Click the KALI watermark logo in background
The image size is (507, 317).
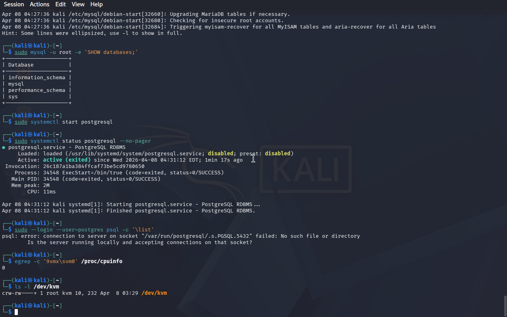pos(305,170)
